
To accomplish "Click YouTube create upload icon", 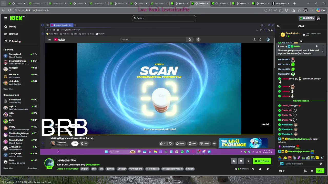I will click(254, 40).
